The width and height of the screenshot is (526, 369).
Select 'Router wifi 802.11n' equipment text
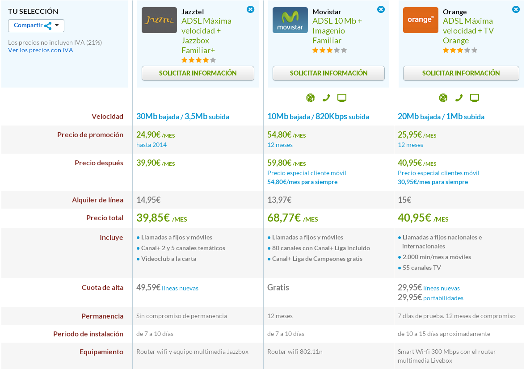295,352
